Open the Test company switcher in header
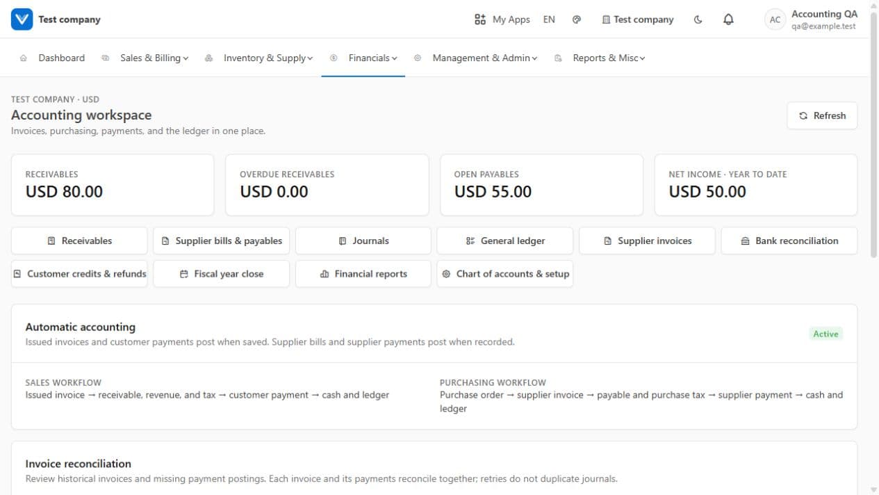 [638, 19]
